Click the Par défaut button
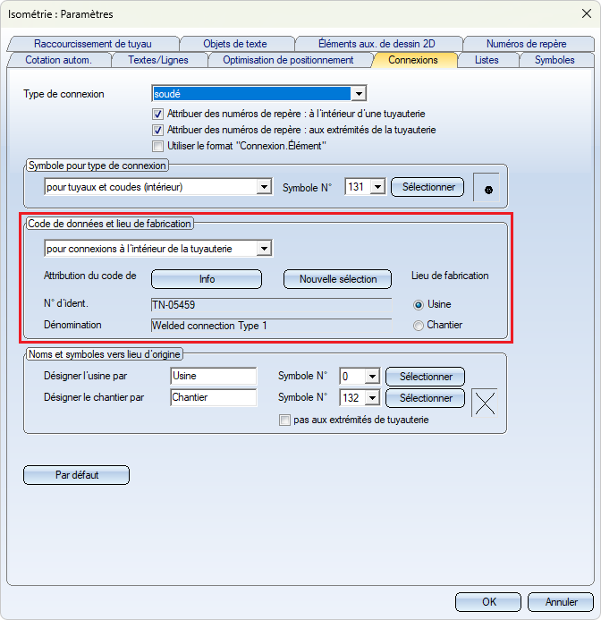This screenshot has height=620, width=601. click(x=77, y=475)
